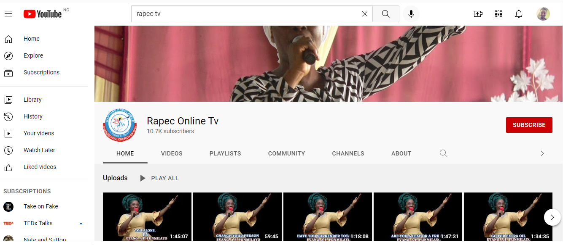
Task: Open the notifications bell
Action: [x=519, y=14]
